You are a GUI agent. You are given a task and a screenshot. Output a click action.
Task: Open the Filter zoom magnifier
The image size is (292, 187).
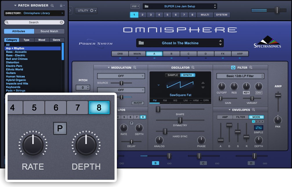251,68
